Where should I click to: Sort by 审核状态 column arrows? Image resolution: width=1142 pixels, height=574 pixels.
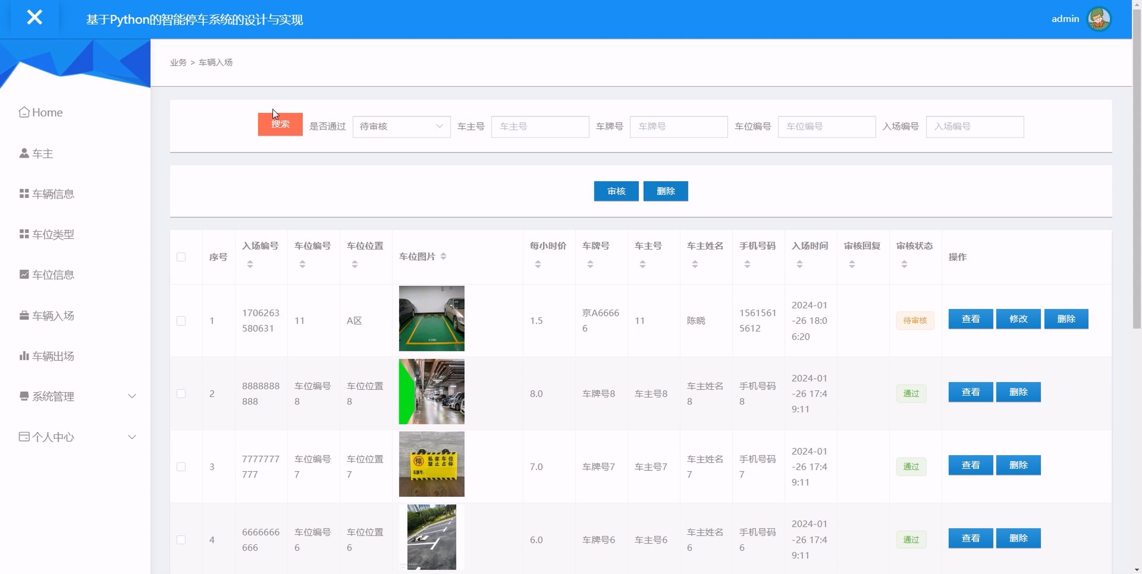coord(904,264)
